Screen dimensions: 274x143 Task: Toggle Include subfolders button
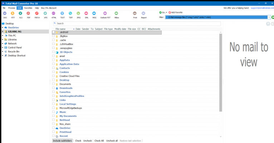pos(62,141)
